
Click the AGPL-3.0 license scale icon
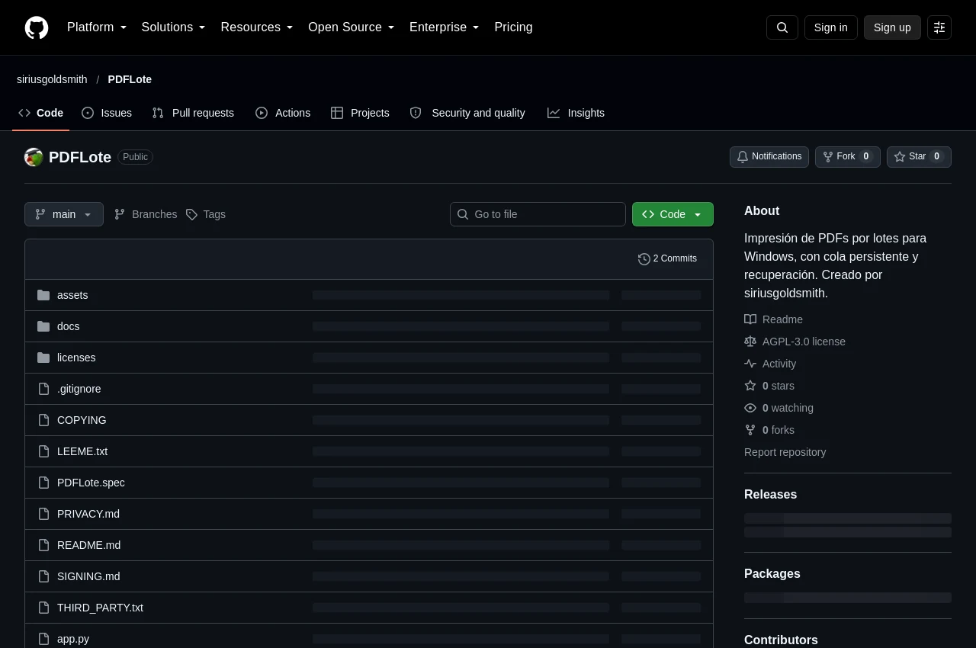tap(750, 342)
